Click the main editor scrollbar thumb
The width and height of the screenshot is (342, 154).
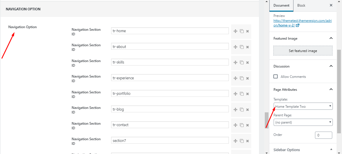(x=266, y=120)
